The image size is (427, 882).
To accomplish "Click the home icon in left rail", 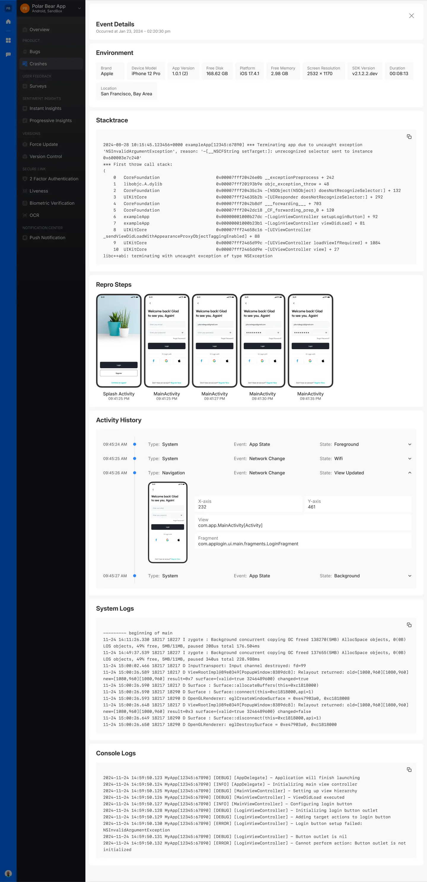I will 8,22.
